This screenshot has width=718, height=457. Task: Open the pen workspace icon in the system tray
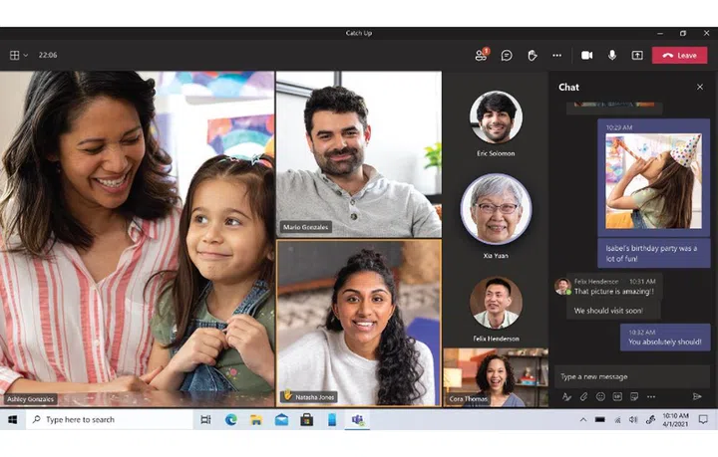coord(650,419)
